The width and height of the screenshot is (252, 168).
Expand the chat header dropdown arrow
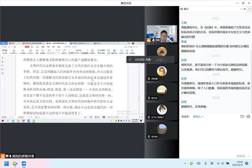245,9
